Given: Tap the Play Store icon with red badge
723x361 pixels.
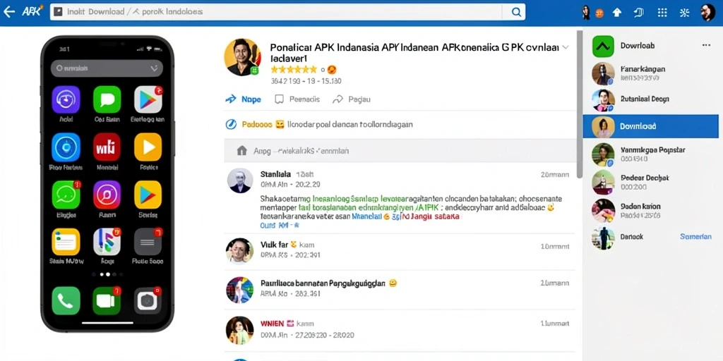Looking at the screenshot, I should pos(148,99).
